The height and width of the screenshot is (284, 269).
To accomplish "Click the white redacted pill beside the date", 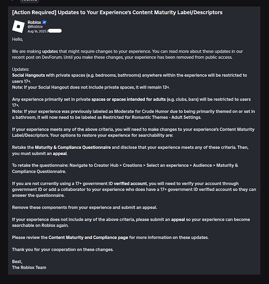I will point(55,31).
